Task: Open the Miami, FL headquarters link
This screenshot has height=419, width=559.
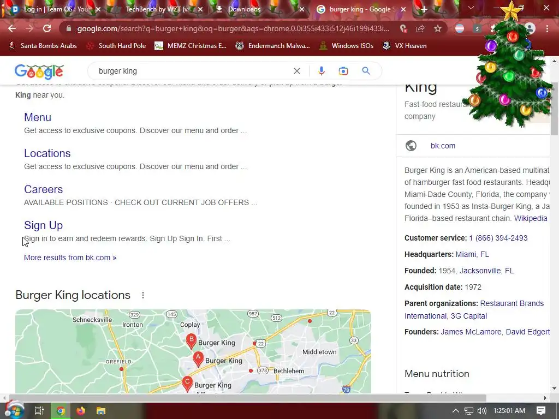Action: (x=472, y=254)
